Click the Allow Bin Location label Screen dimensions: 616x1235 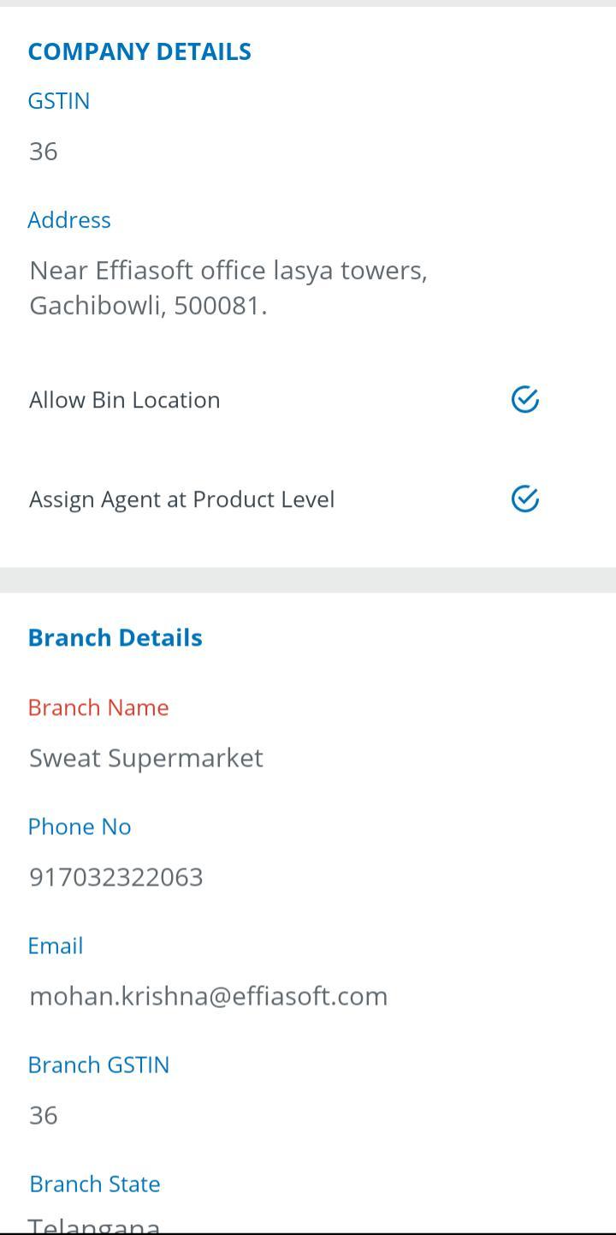125,400
